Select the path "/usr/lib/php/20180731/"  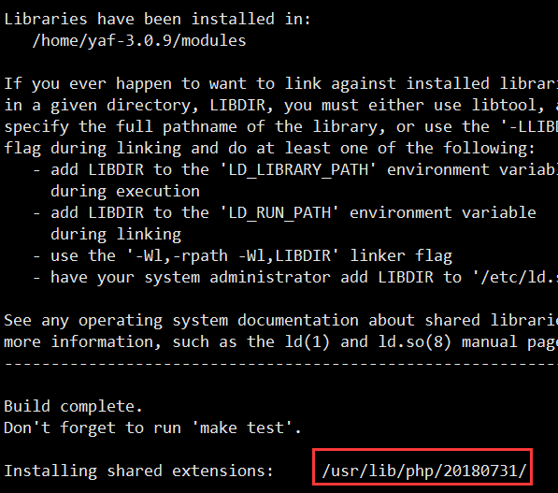pyautogui.click(x=423, y=471)
